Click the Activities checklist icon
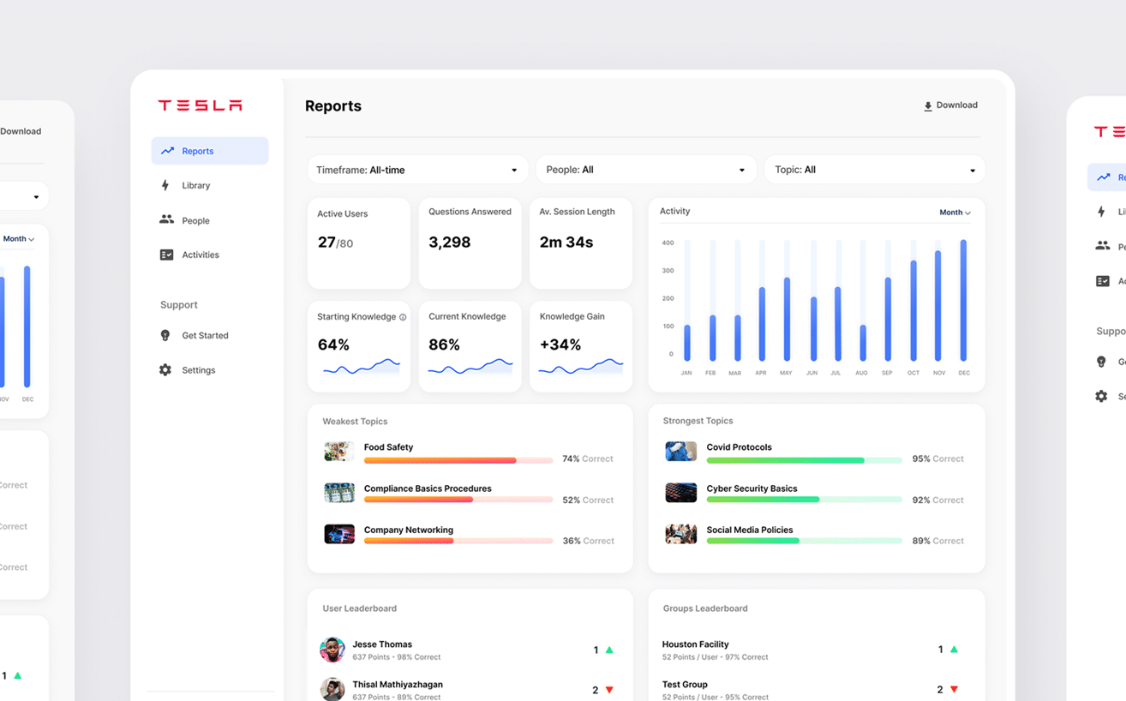This screenshot has height=701, width=1126. [x=166, y=255]
